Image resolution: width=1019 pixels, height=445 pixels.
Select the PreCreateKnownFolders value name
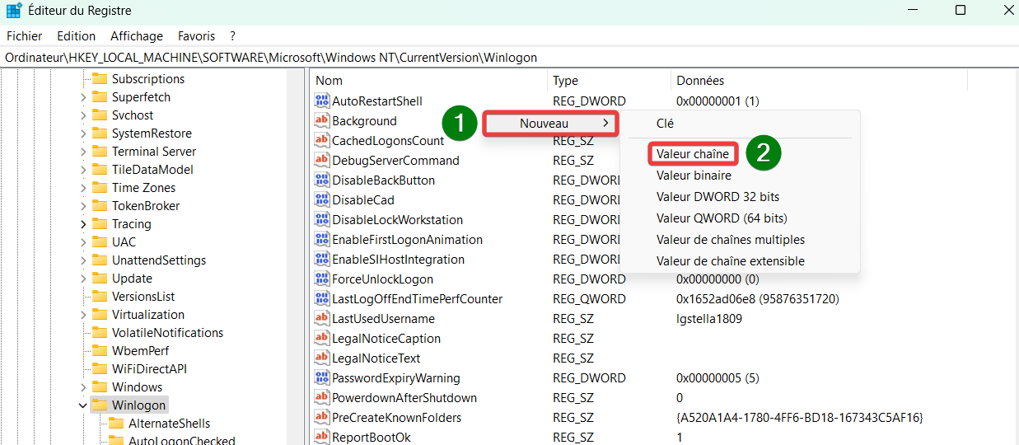point(396,418)
